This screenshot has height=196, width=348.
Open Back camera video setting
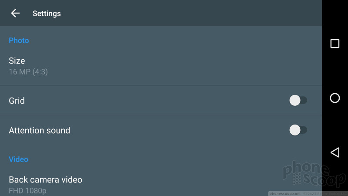(x=161, y=185)
